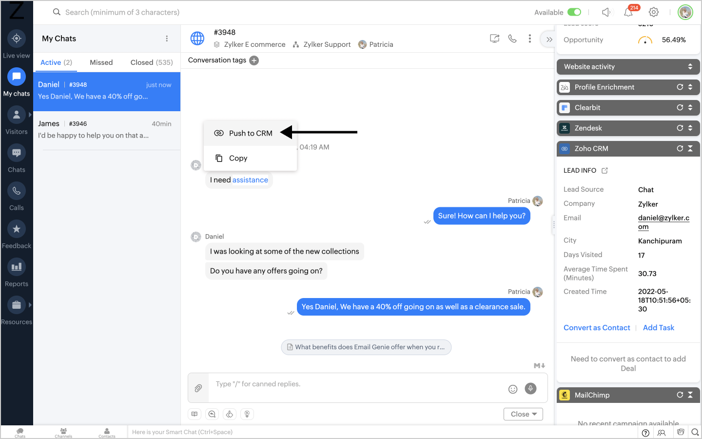Refresh the Profile Enrichment panel
The height and width of the screenshot is (439, 702).
coord(680,87)
